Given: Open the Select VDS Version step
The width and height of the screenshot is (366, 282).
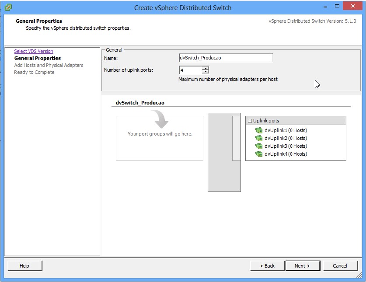Looking at the screenshot, I should tap(34, 51).
